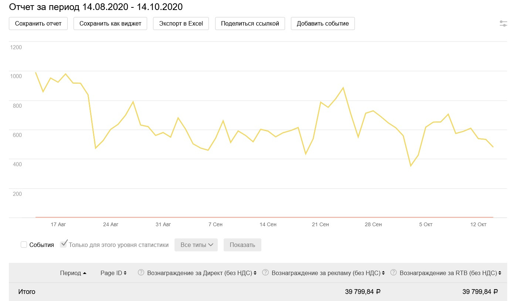Click help icon for Вознаграждение за рекламу
Viewport: 512px width, 301px height.
click(265, 273)
